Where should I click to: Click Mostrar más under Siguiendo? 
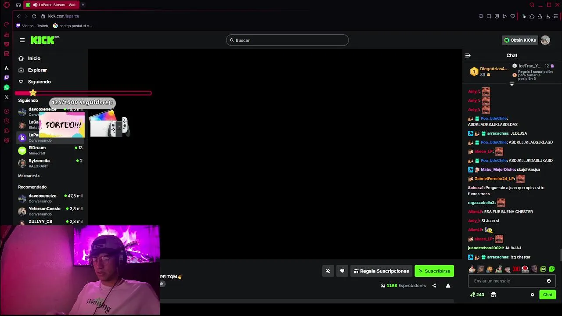(x=29, y=176)
